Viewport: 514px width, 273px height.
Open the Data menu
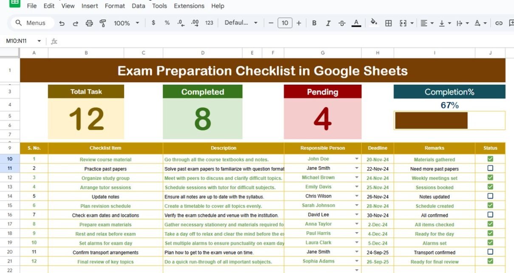click(138, 6)
